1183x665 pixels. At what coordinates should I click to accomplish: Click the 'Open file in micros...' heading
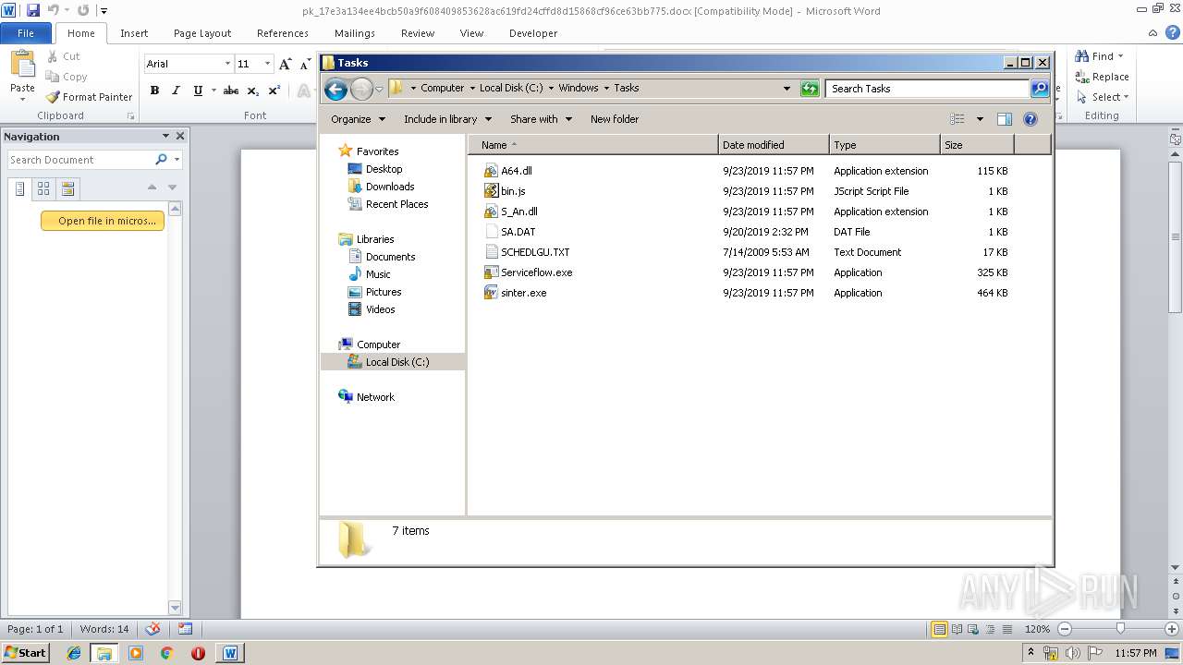click(103, 221)
